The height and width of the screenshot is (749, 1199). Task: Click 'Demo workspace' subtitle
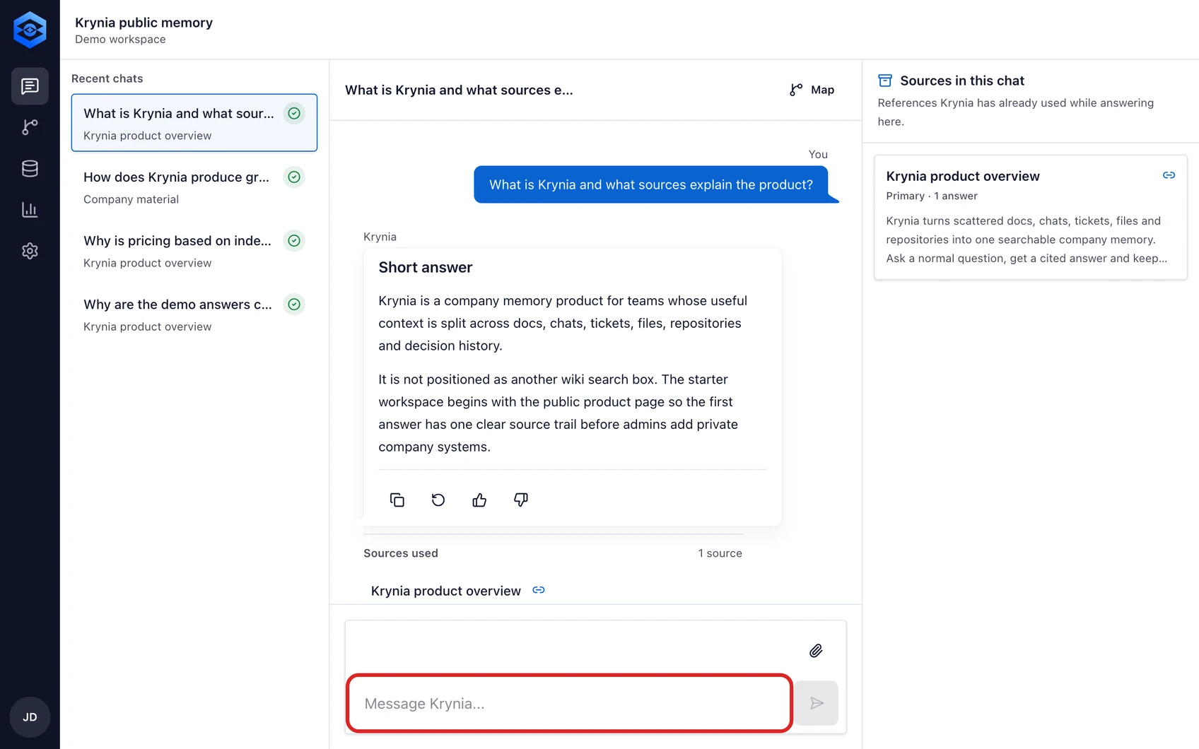pos(120,40)
